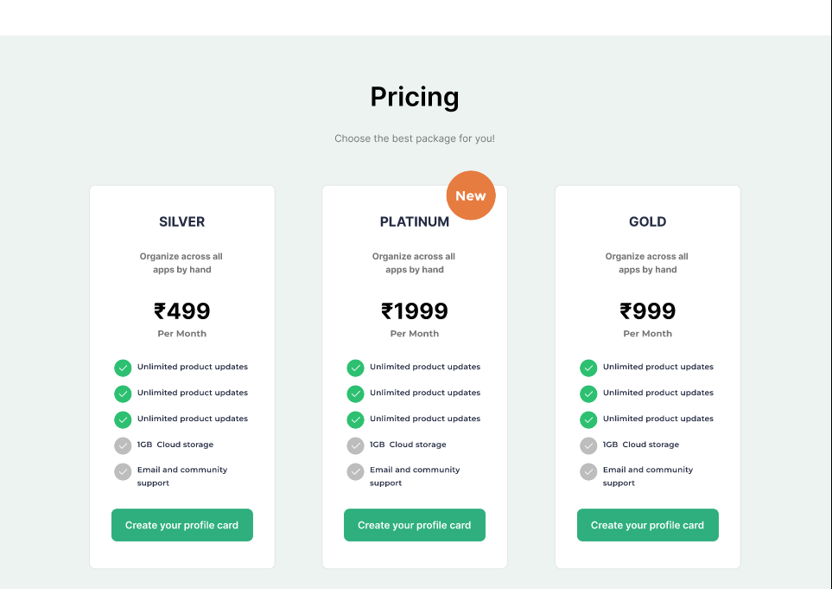Select the PLATINUM plan heading
Viewport: 832px width, 589px height.
coord(415,222)
